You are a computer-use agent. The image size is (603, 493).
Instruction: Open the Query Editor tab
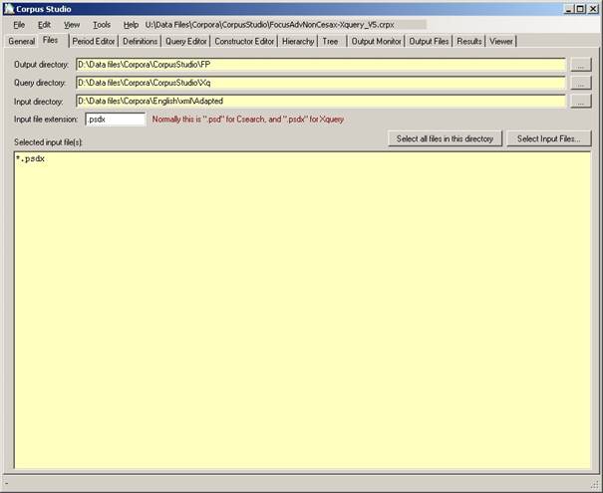tap(185, 42)
